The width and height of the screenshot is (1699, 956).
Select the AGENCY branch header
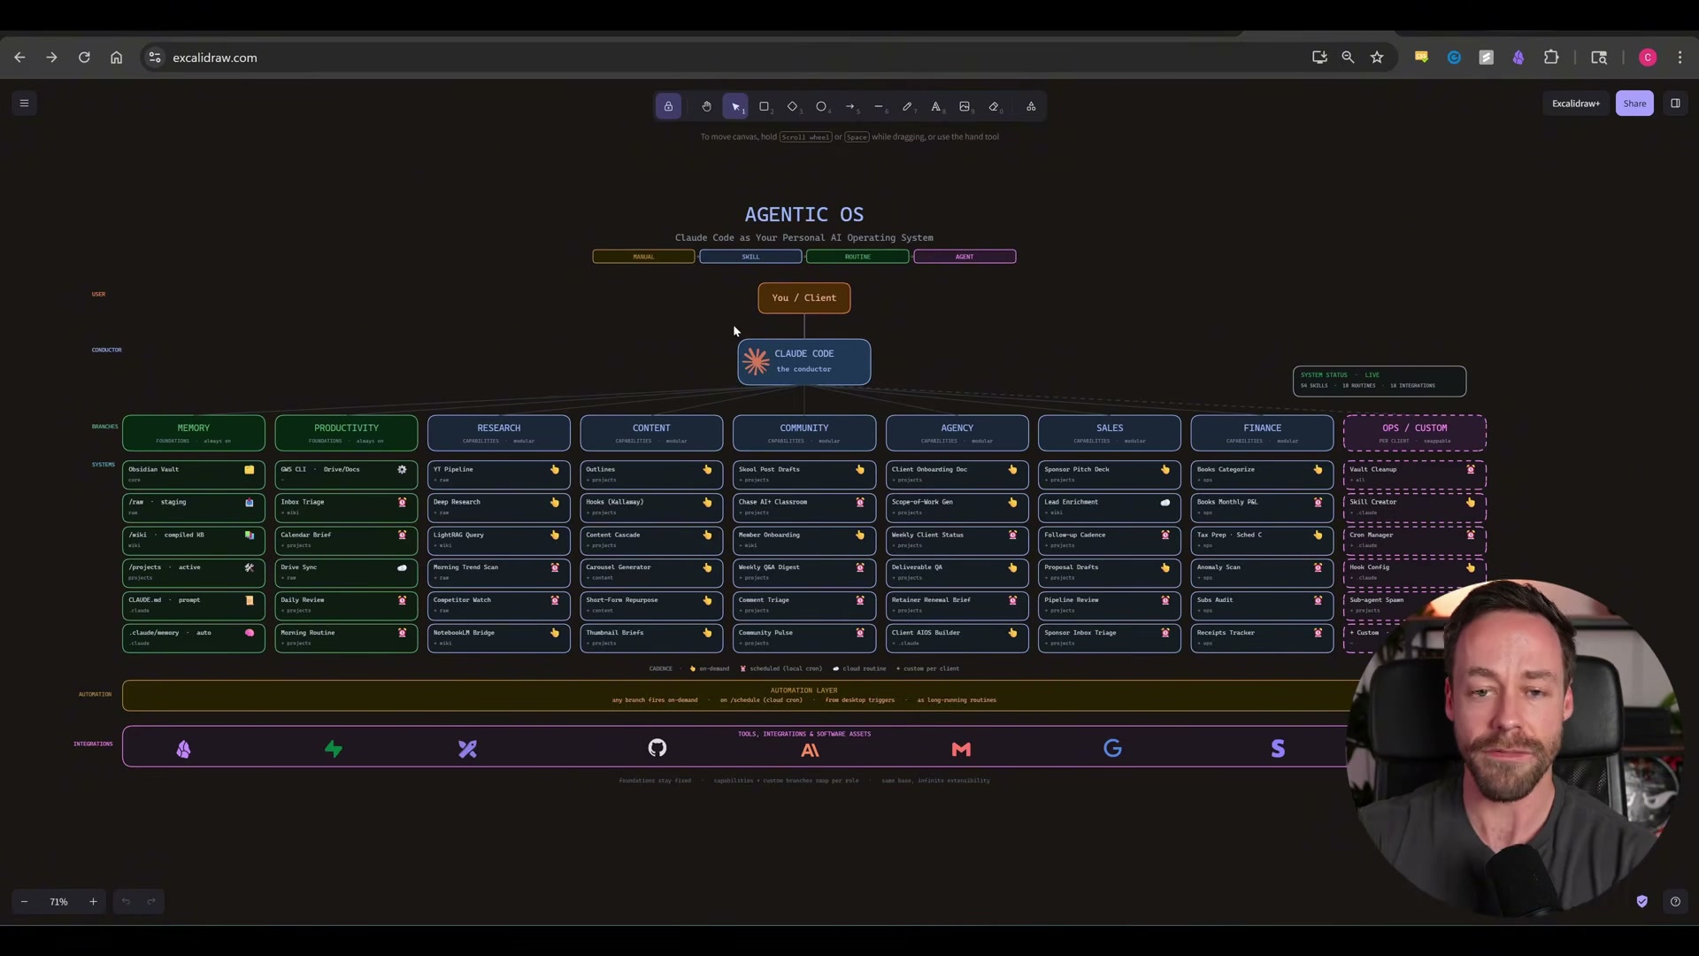957,433
